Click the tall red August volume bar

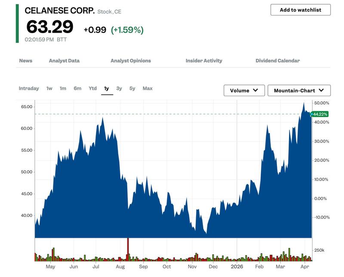coord(128,249)
